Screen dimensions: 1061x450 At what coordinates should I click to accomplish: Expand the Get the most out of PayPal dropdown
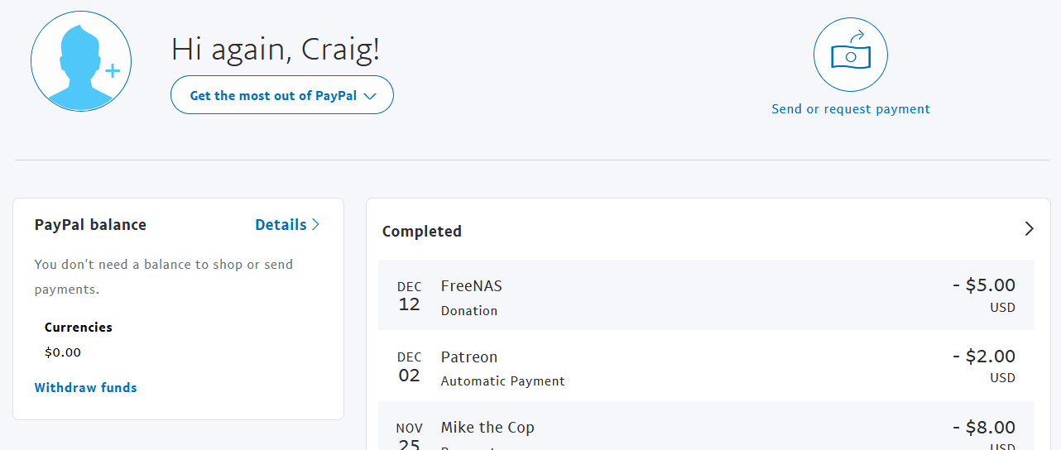click(x=281, y=96)
